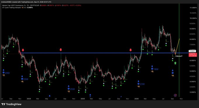Select the 29W cycle label
The image size is (199, 108).
click(7, 73)
